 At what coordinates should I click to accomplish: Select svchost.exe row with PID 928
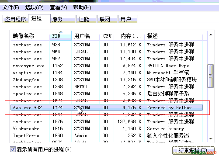pyautogui.click(x=107, y=45)
